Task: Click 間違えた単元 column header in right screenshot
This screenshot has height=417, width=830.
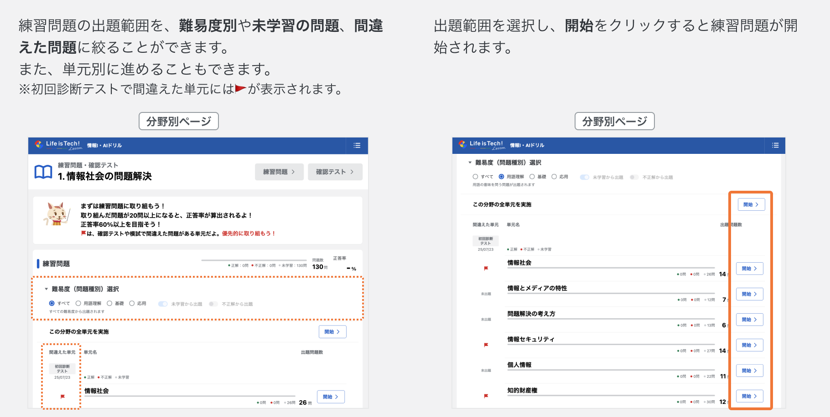Action: coord(486,225)
